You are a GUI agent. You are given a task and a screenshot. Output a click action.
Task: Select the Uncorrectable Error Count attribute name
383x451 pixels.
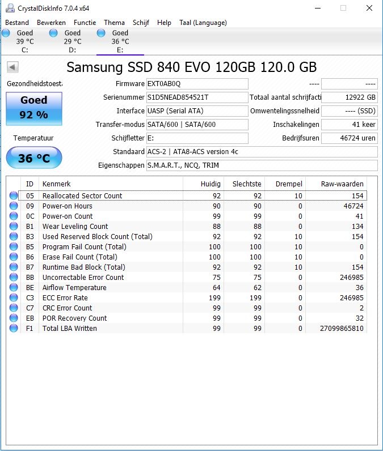83,277
